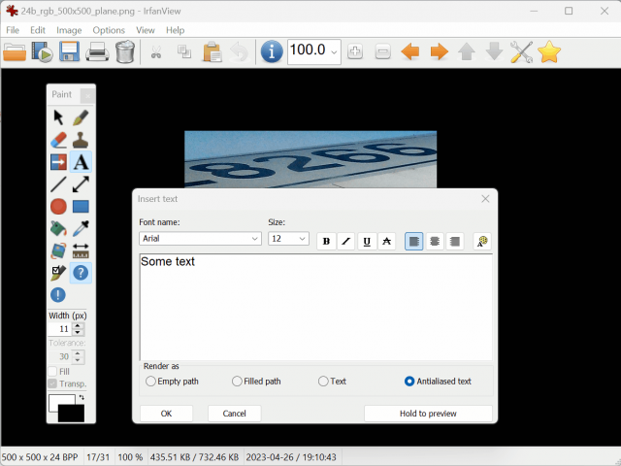This screenshot has width=621, height=466.
Task: Right-align the inserted text
Action: (454, 241)
